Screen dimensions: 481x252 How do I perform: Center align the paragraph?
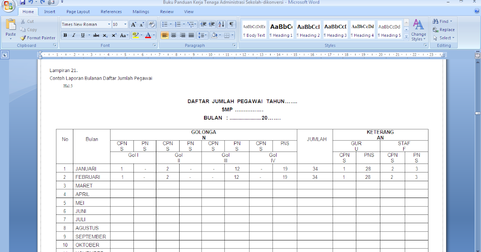point(174,35)
